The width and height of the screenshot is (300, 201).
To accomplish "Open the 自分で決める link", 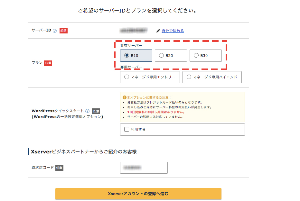I will [173, 31].
